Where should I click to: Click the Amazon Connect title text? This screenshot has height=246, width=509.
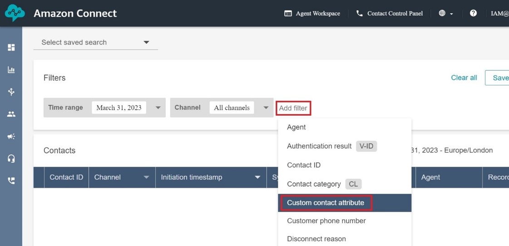(75, 13)
